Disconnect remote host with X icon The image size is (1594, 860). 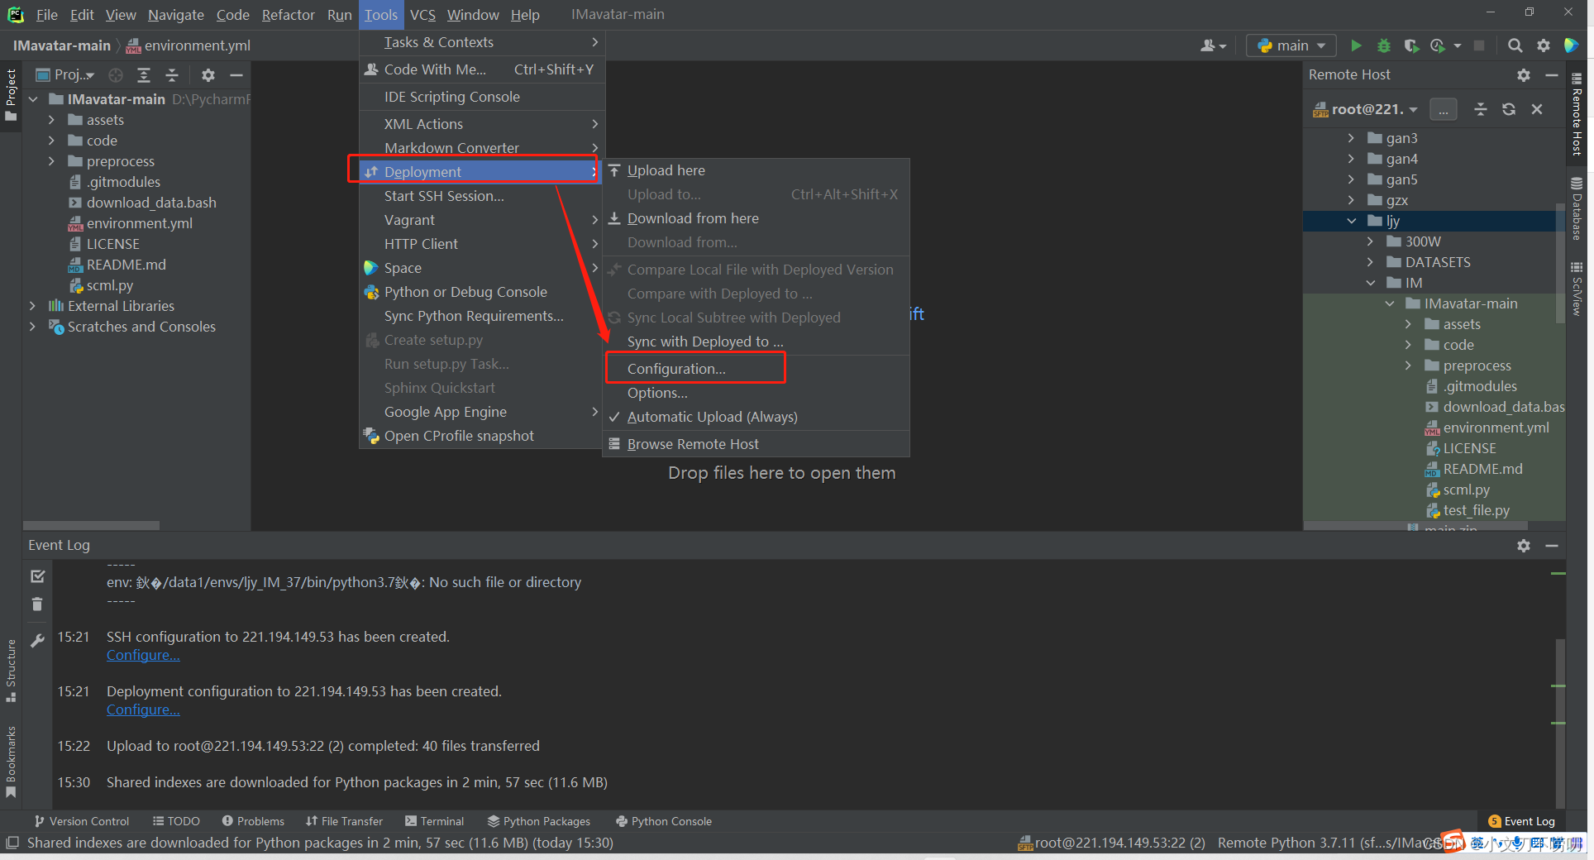(1537, 109)
